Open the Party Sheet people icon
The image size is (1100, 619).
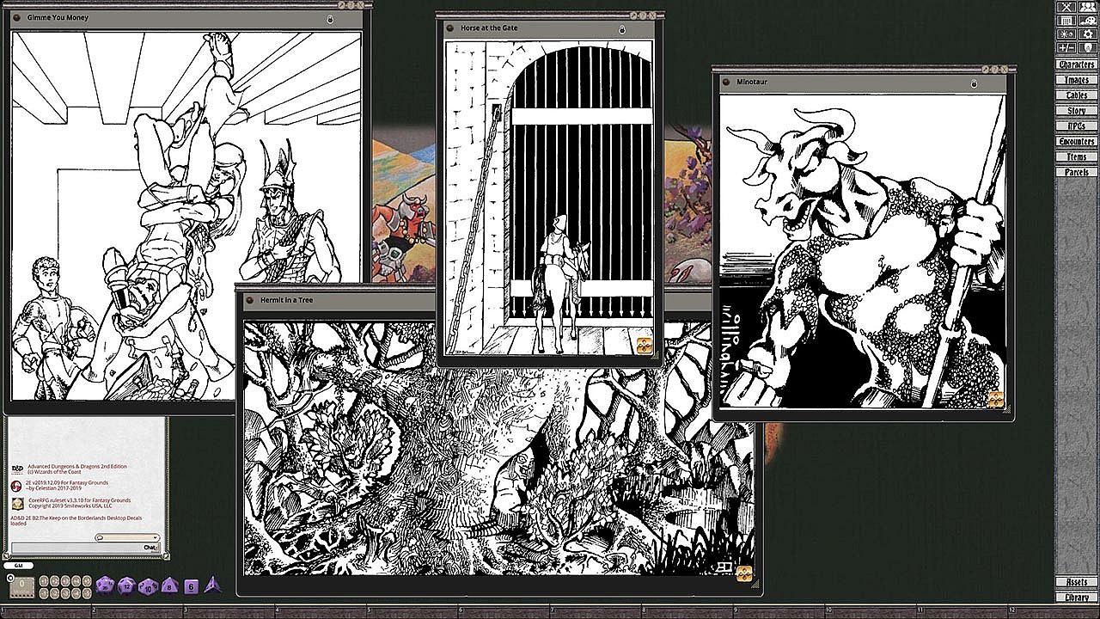tap(1086, 7)
